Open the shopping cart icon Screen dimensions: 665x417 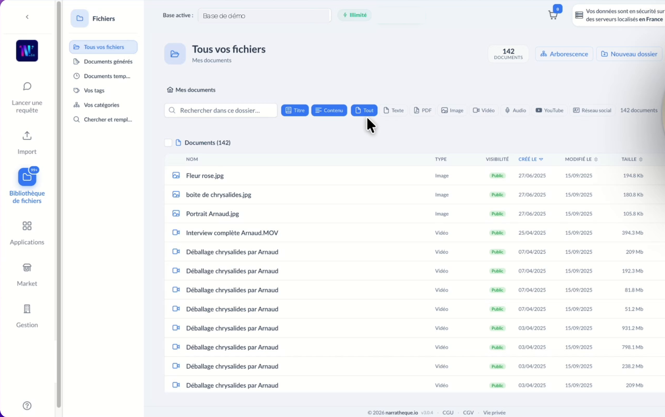point(553,15)
